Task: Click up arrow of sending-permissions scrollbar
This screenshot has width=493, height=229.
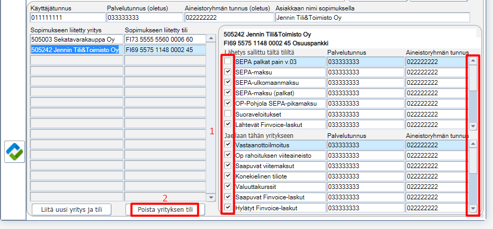Action: pyautogui.click(x=473, y=61)
